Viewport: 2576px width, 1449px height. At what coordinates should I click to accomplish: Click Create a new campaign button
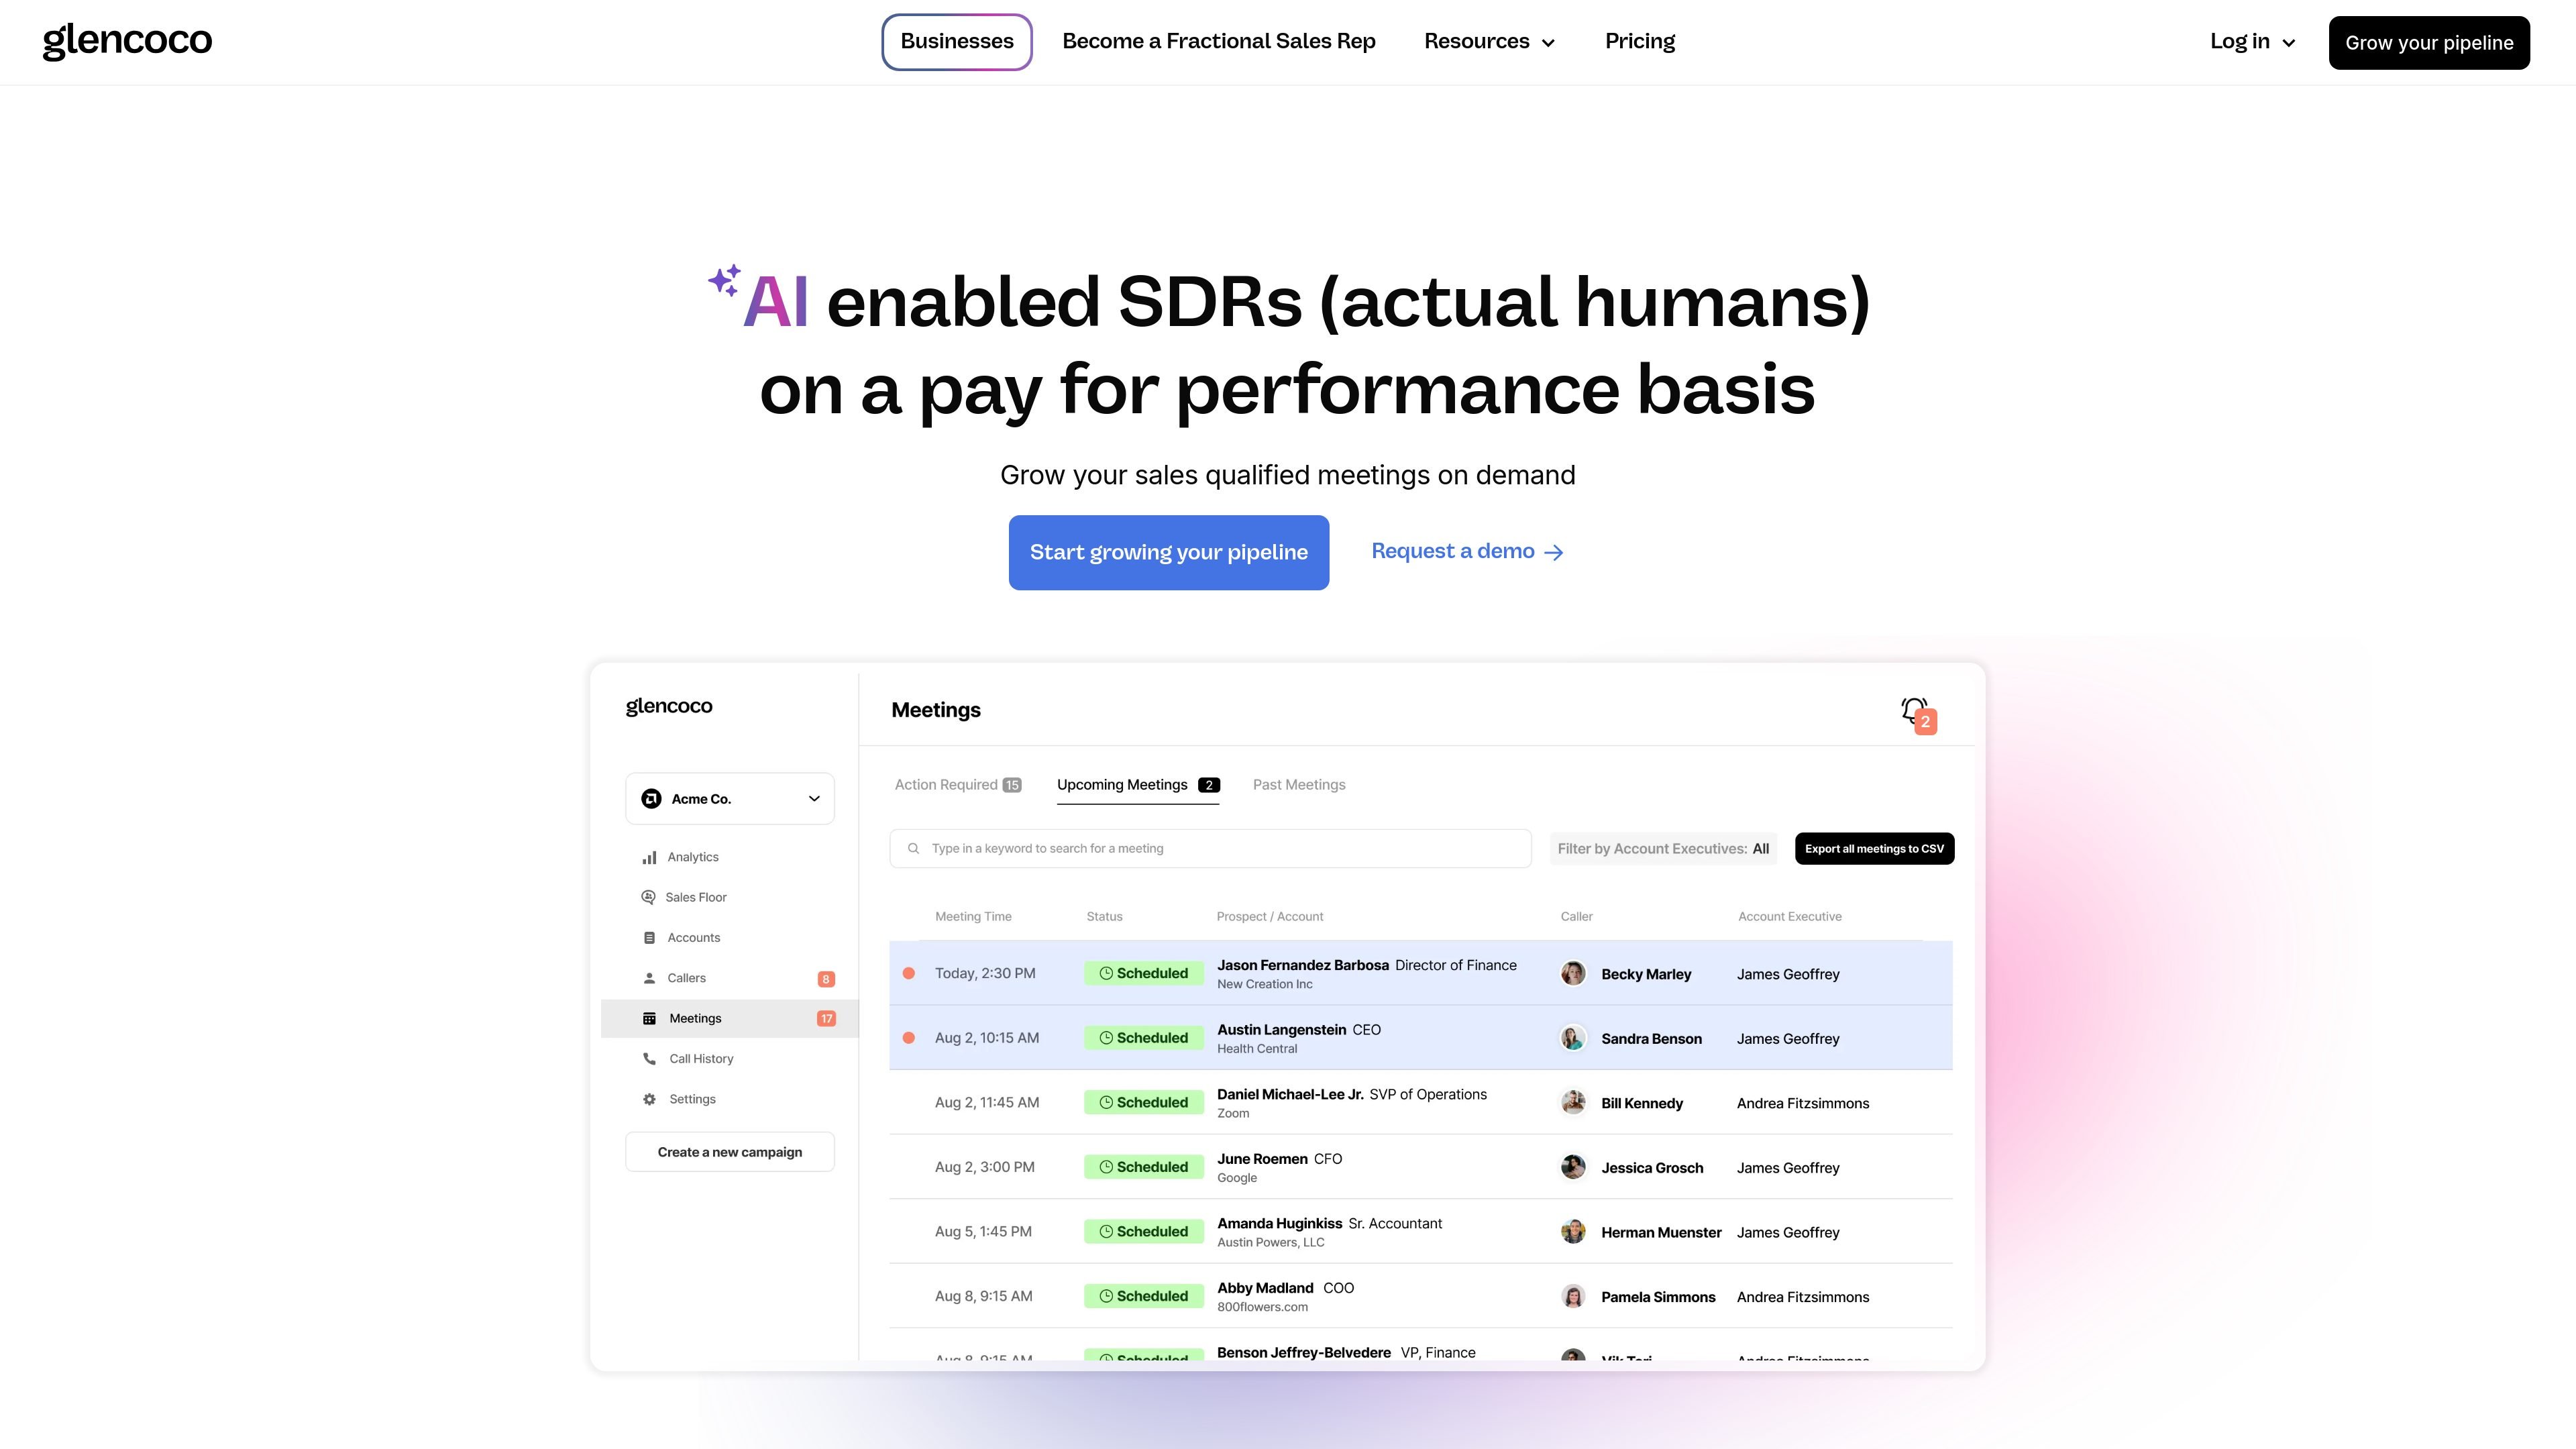(730, 1152)
